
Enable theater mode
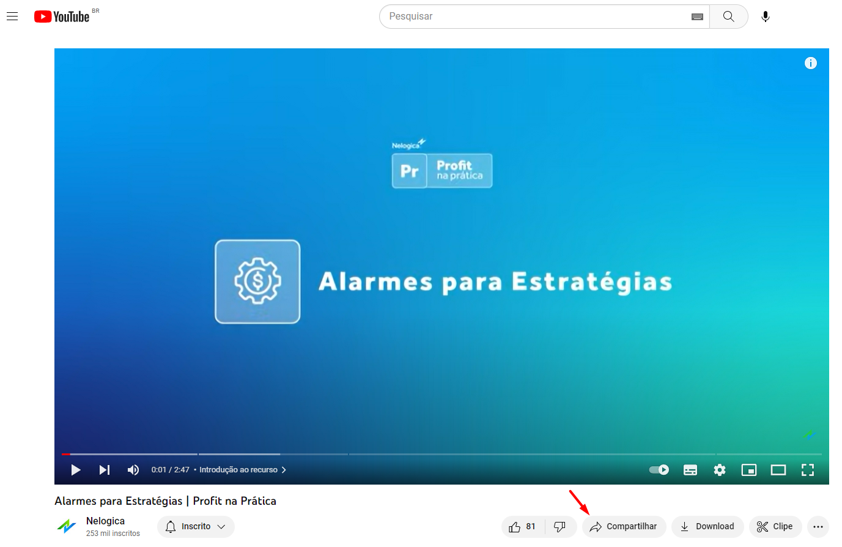[778, 470]
